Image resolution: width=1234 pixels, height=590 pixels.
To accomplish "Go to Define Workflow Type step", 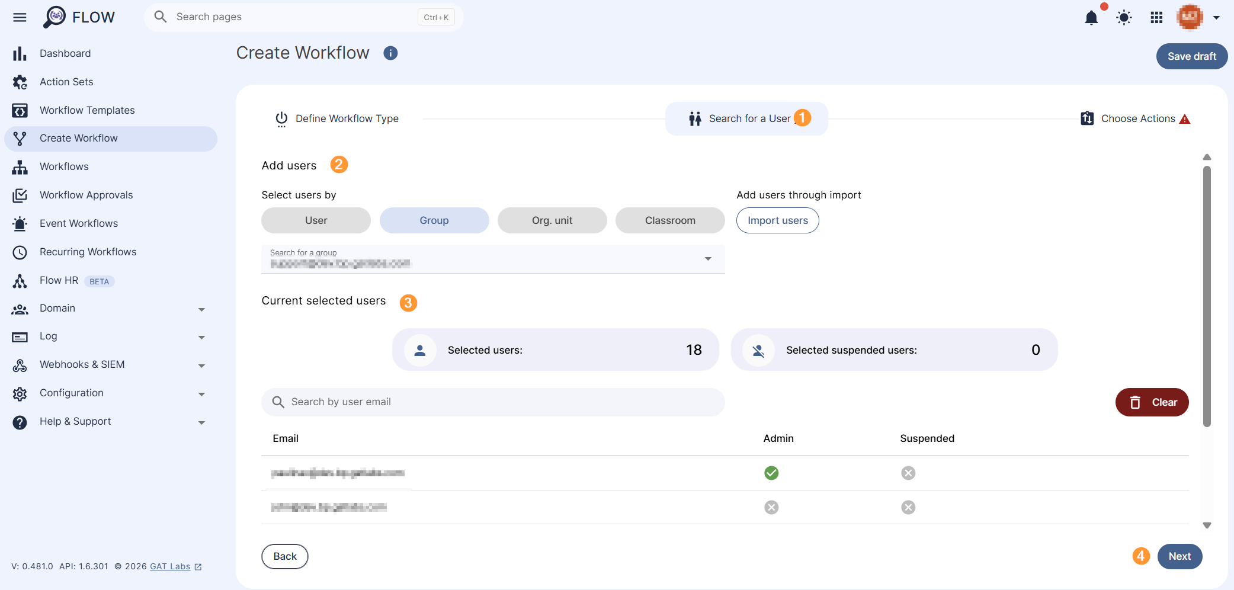I will pyautogui.click(x=337, y=118).
